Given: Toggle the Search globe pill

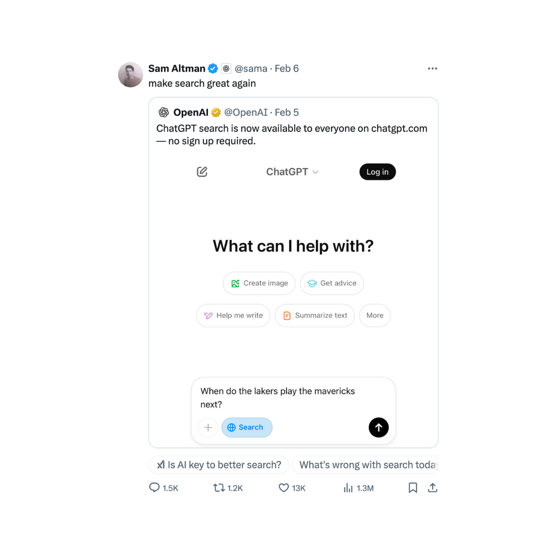Looking at the screenshot, I should coord(246,427).
